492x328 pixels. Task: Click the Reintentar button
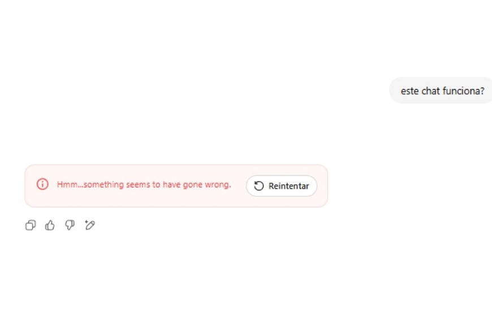[x=282, y=186]
